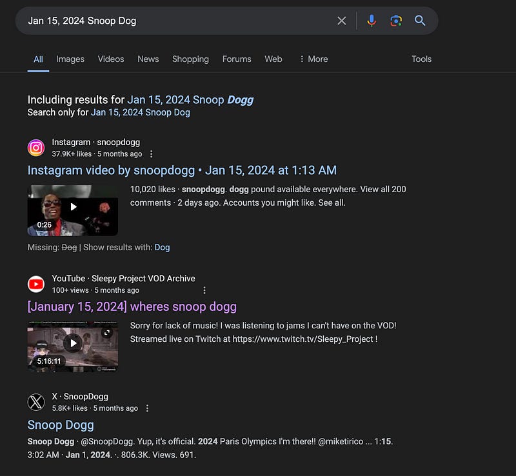Open the Forums tab
The width and height of the screenshot is (516, 476).
237,59
